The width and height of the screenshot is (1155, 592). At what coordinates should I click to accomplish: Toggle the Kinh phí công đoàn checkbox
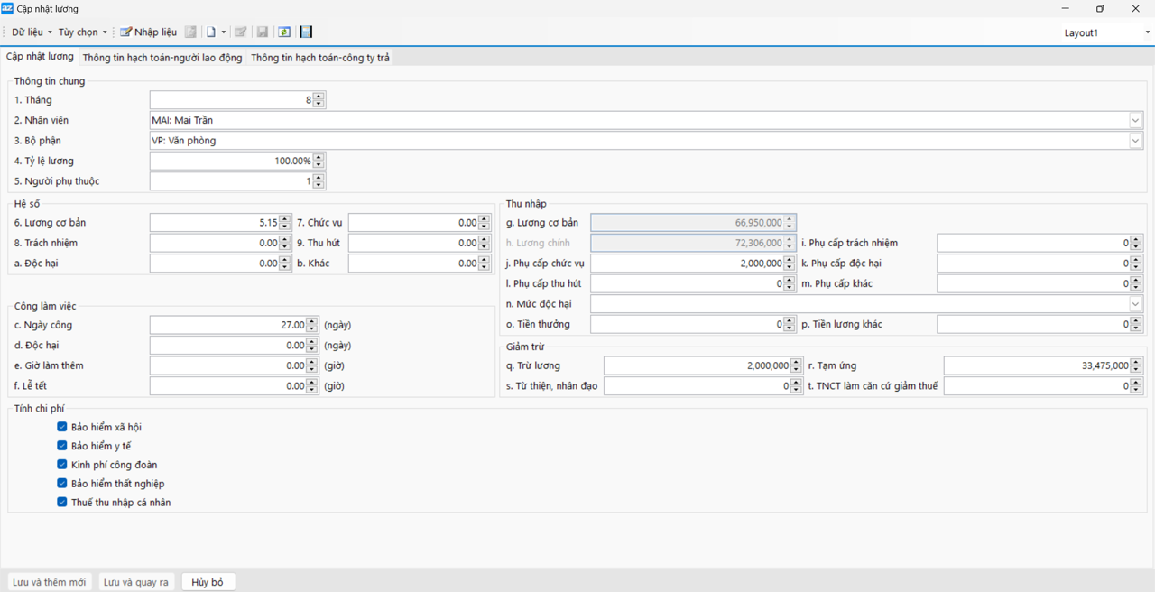62,465
